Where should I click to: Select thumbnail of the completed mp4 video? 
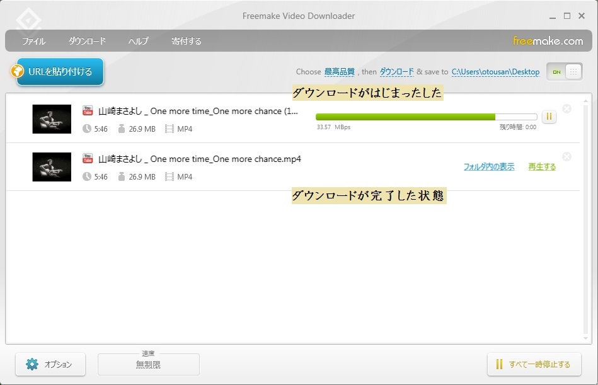[x=52, y=167]
